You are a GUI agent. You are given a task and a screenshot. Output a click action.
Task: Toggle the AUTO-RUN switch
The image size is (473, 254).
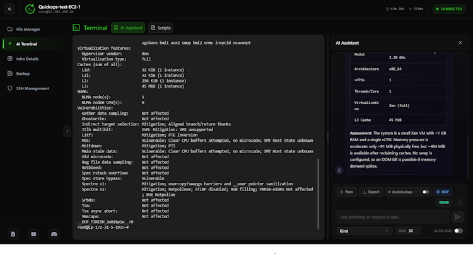tap(458, 231)
